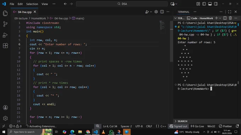Image resolution: width=241 pixels, height=135 pixels.
Task: Open the View menu
Action: tap(45, 4)
